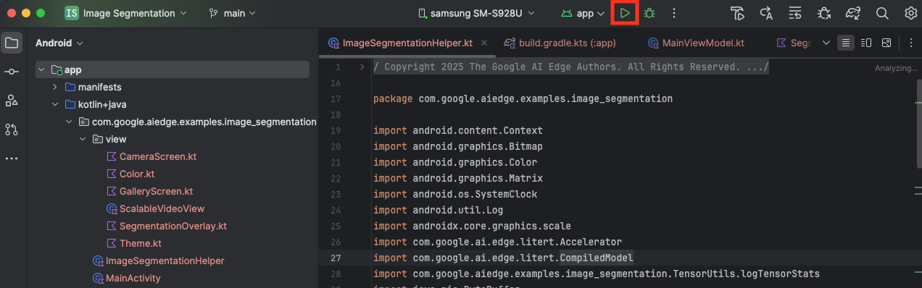Click import android.graphics.Matrix line

458,178
